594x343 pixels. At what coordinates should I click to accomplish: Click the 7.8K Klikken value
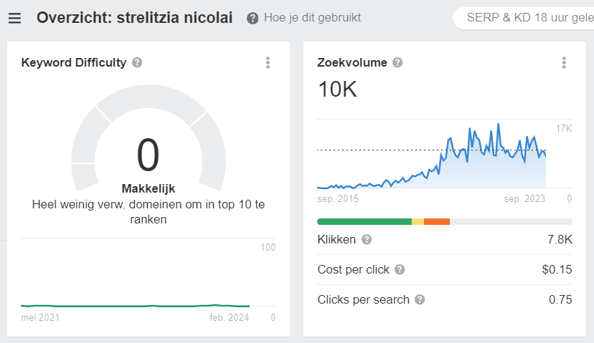(x=560, y=239)
